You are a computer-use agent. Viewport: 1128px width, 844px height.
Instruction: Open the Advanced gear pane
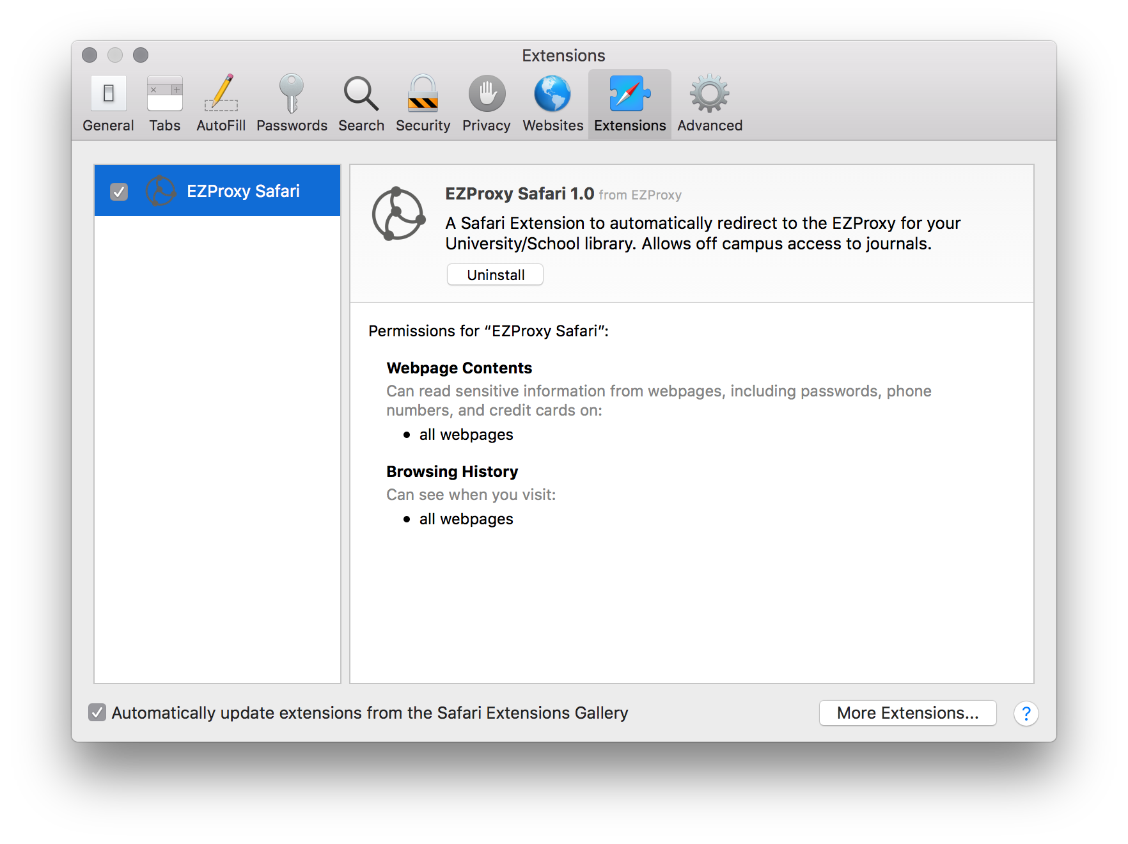[x=710, y=104]
